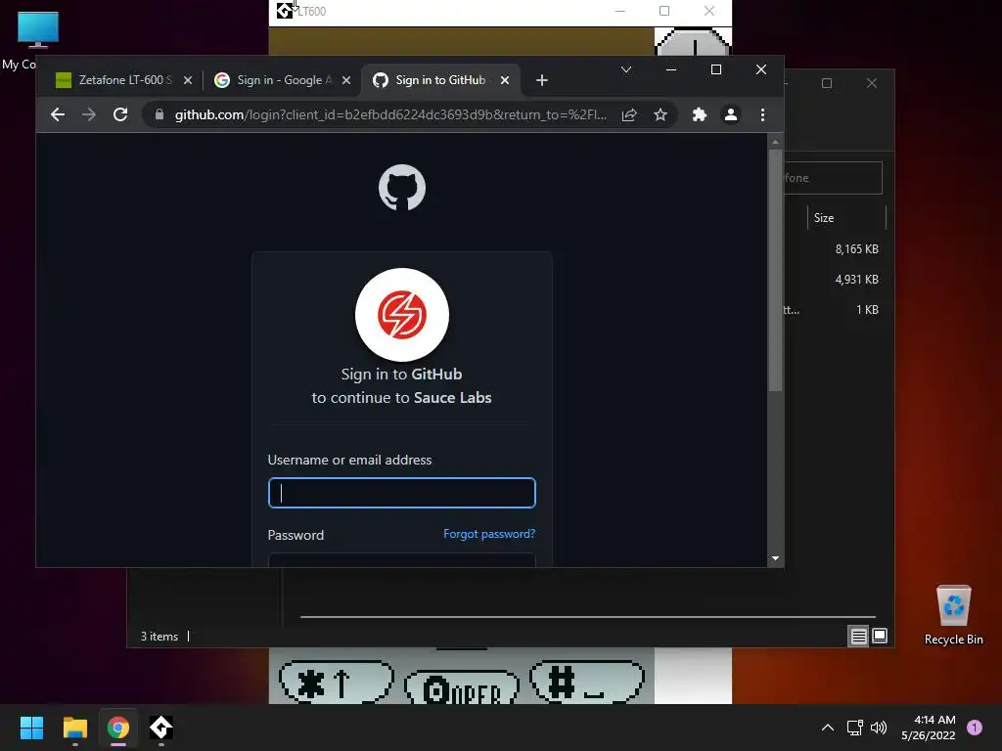Open the clock showing 4:14 AM
Viewport: 1002px width, 751px height.
928,728
